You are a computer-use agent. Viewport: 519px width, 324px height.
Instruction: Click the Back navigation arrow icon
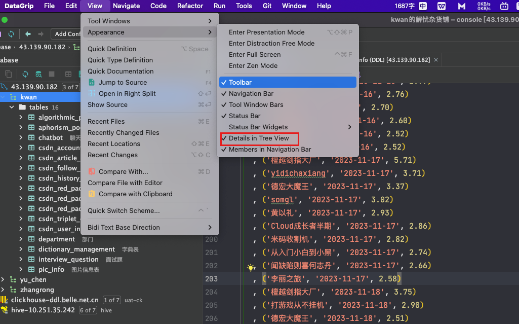pyautogui.click(x=28, y=34)
